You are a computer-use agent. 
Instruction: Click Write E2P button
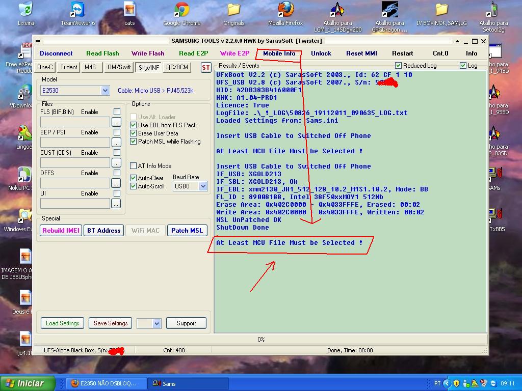point(234,53)
